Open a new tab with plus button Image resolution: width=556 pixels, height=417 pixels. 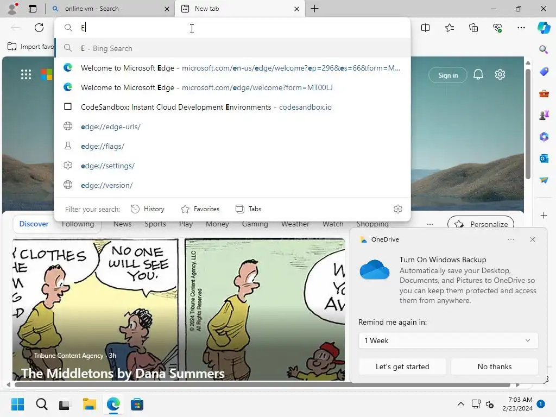tap(314, 9)
